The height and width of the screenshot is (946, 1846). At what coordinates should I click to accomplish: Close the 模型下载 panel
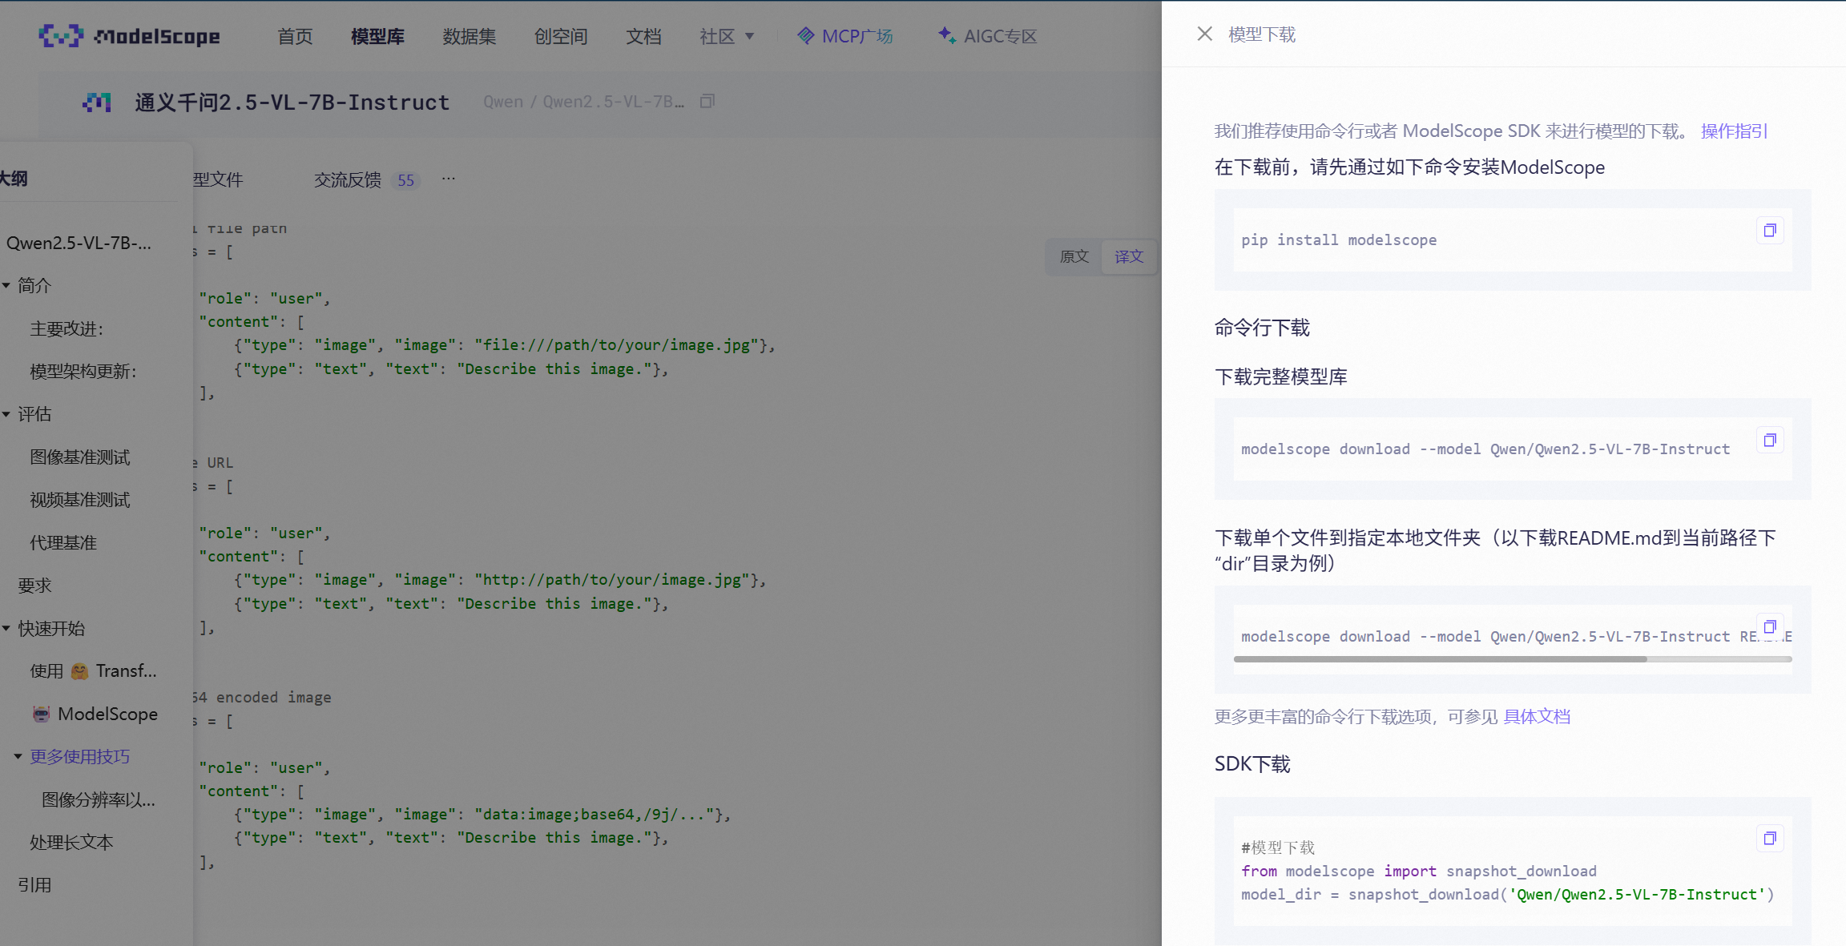[x=1204, y=34]
